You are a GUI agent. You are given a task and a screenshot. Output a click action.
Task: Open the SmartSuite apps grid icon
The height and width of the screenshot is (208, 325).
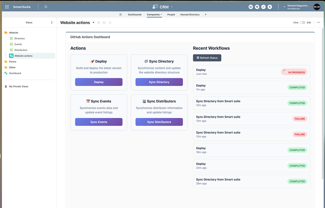[7, 7]
